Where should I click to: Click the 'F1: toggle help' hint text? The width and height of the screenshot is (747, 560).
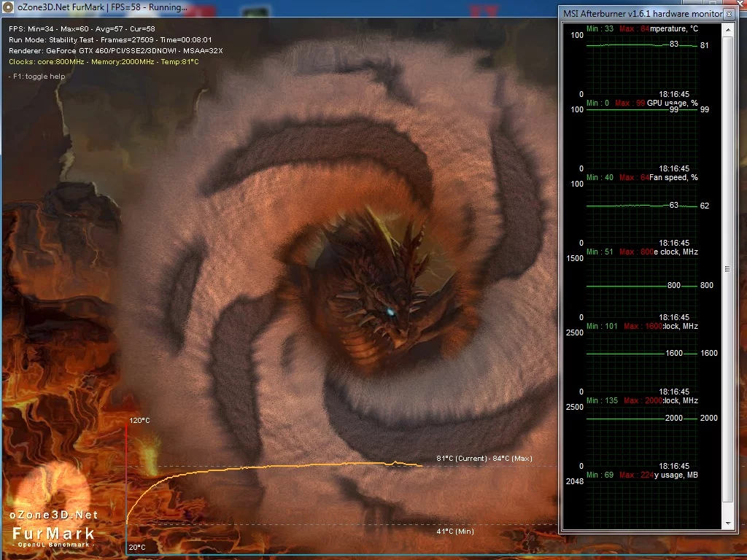pos(37,76)
